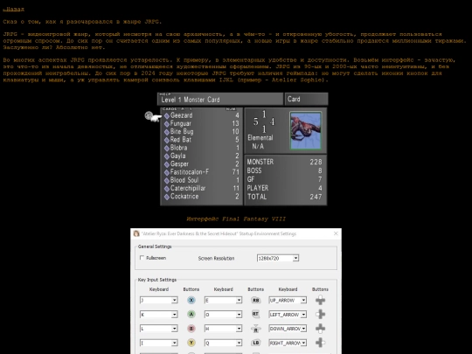The image size is (472, 354).
Task: Click the red B gamepad button icon
Action: coord(191,329)
